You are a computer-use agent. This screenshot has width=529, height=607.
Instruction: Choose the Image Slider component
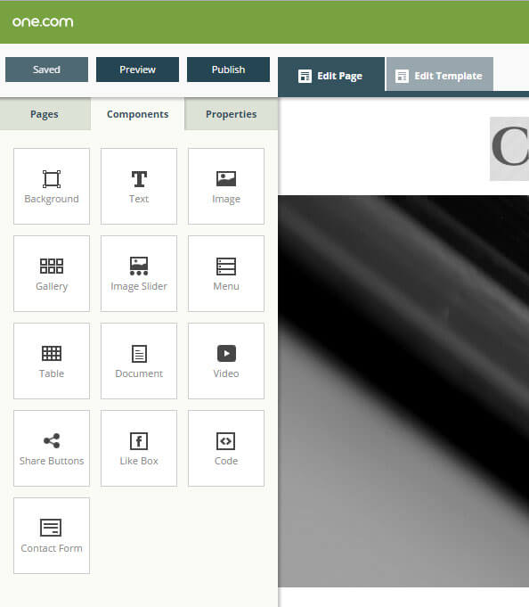[139, 274]
